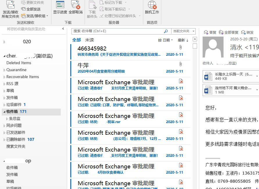259x189 pixels.
Task: Toggle sort order with 最新 arrow
Action: [183, 40]
